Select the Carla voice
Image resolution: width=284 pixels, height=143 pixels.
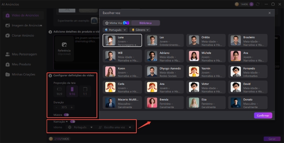(122, 87)
